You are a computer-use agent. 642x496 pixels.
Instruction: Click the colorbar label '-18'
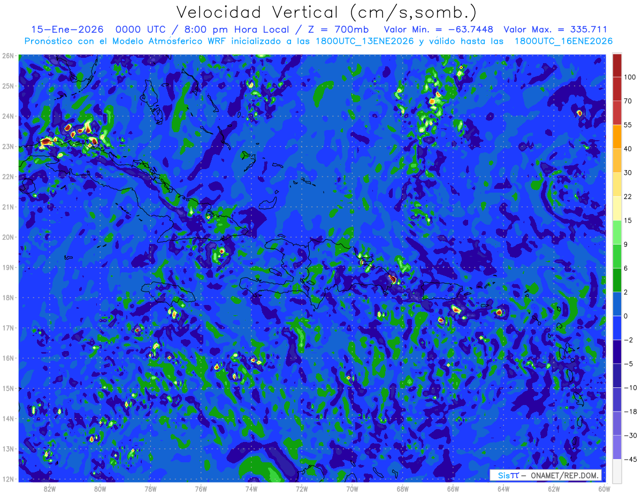[x=630, y=411]
